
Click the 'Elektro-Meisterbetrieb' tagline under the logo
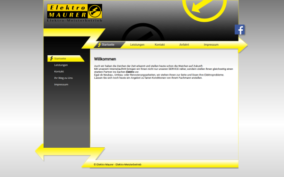pos(75,20)
